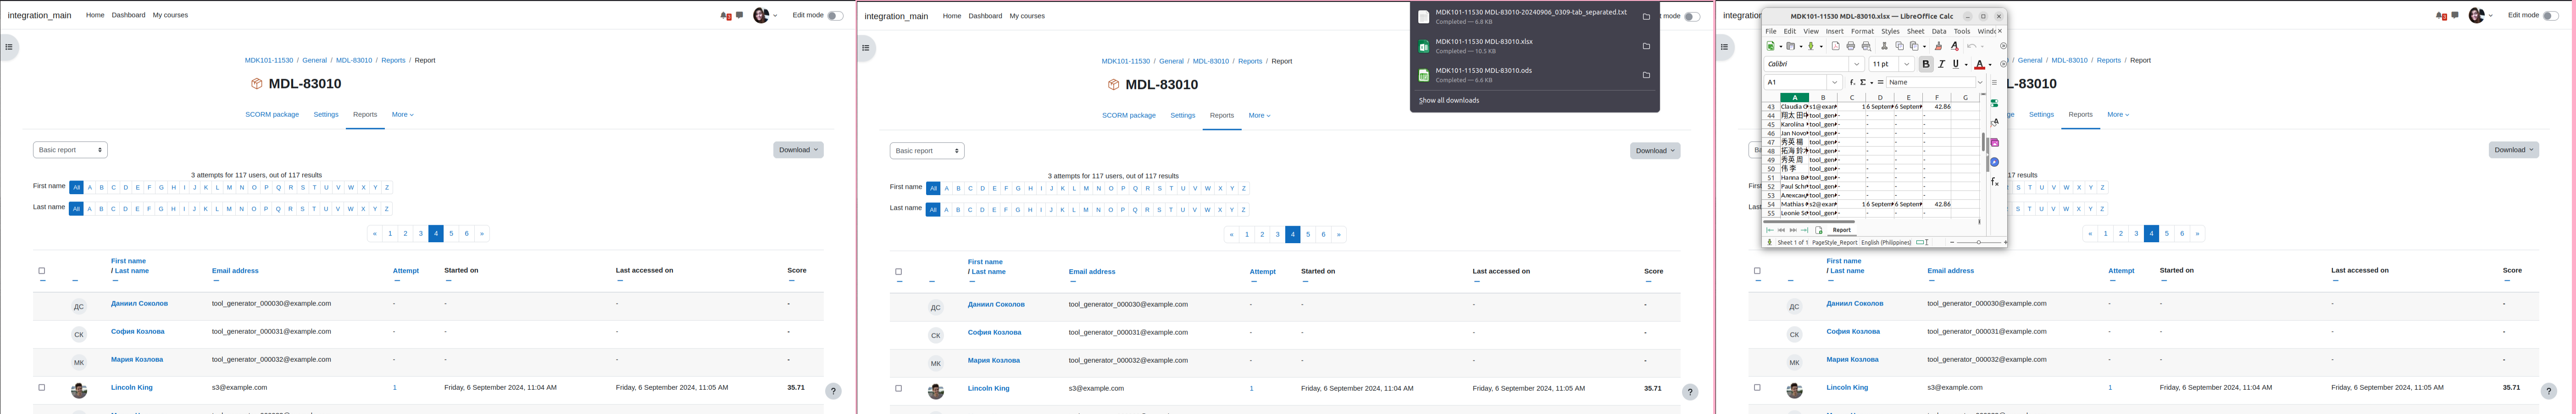Click the Print icon in Calc toolbar
This screenshot has width=2576, height=414.
[1851, 46]
